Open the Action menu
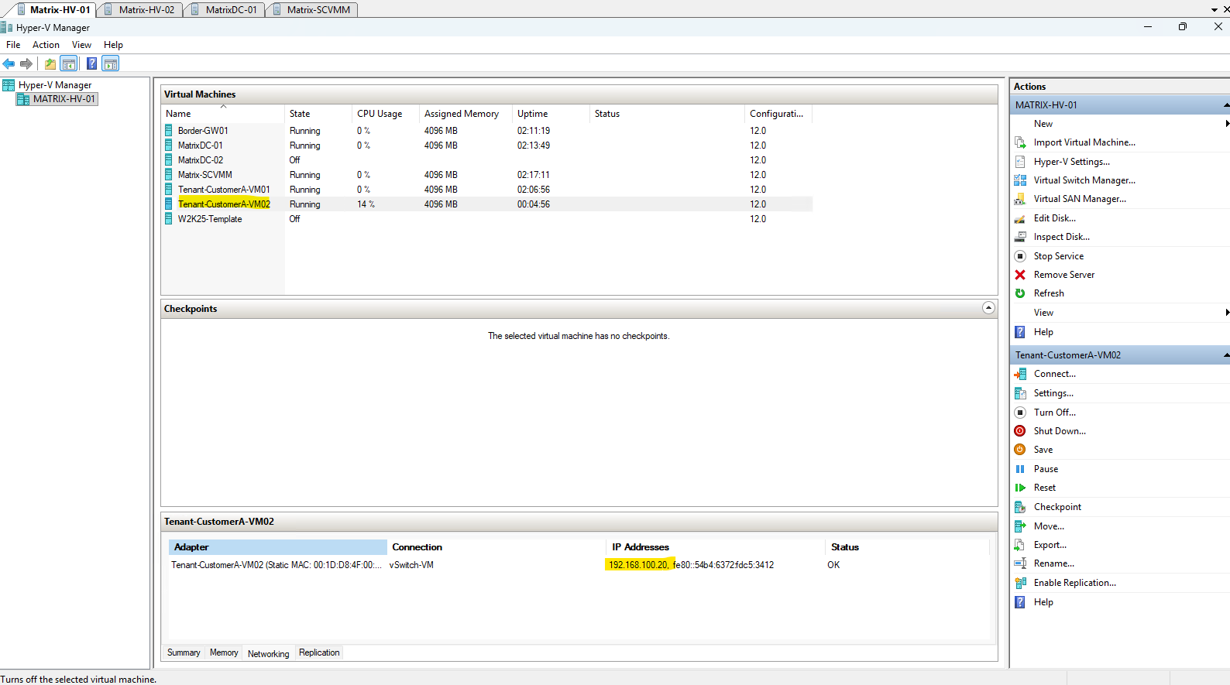1230x685 pixels. click(x=46, y=45)
